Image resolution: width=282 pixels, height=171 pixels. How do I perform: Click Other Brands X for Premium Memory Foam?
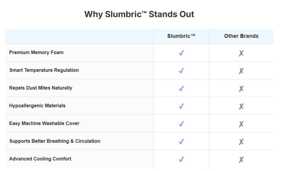(241, 53)
